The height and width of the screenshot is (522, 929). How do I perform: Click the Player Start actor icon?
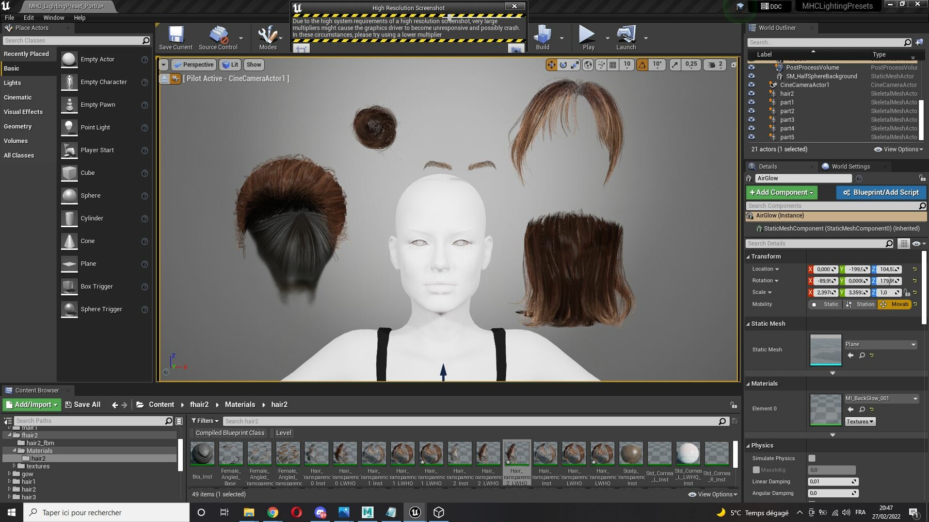(69, 150)
